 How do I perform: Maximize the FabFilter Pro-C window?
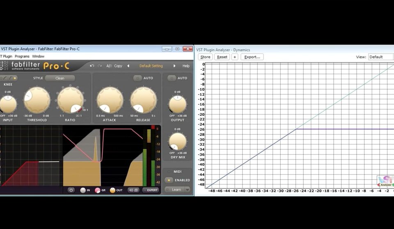[177, 49]
